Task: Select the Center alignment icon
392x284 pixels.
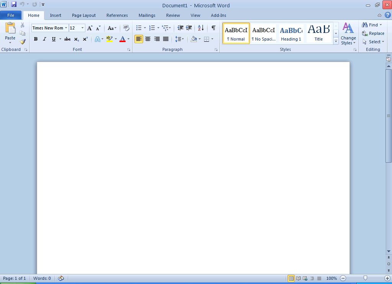Action: pos(148,39)
